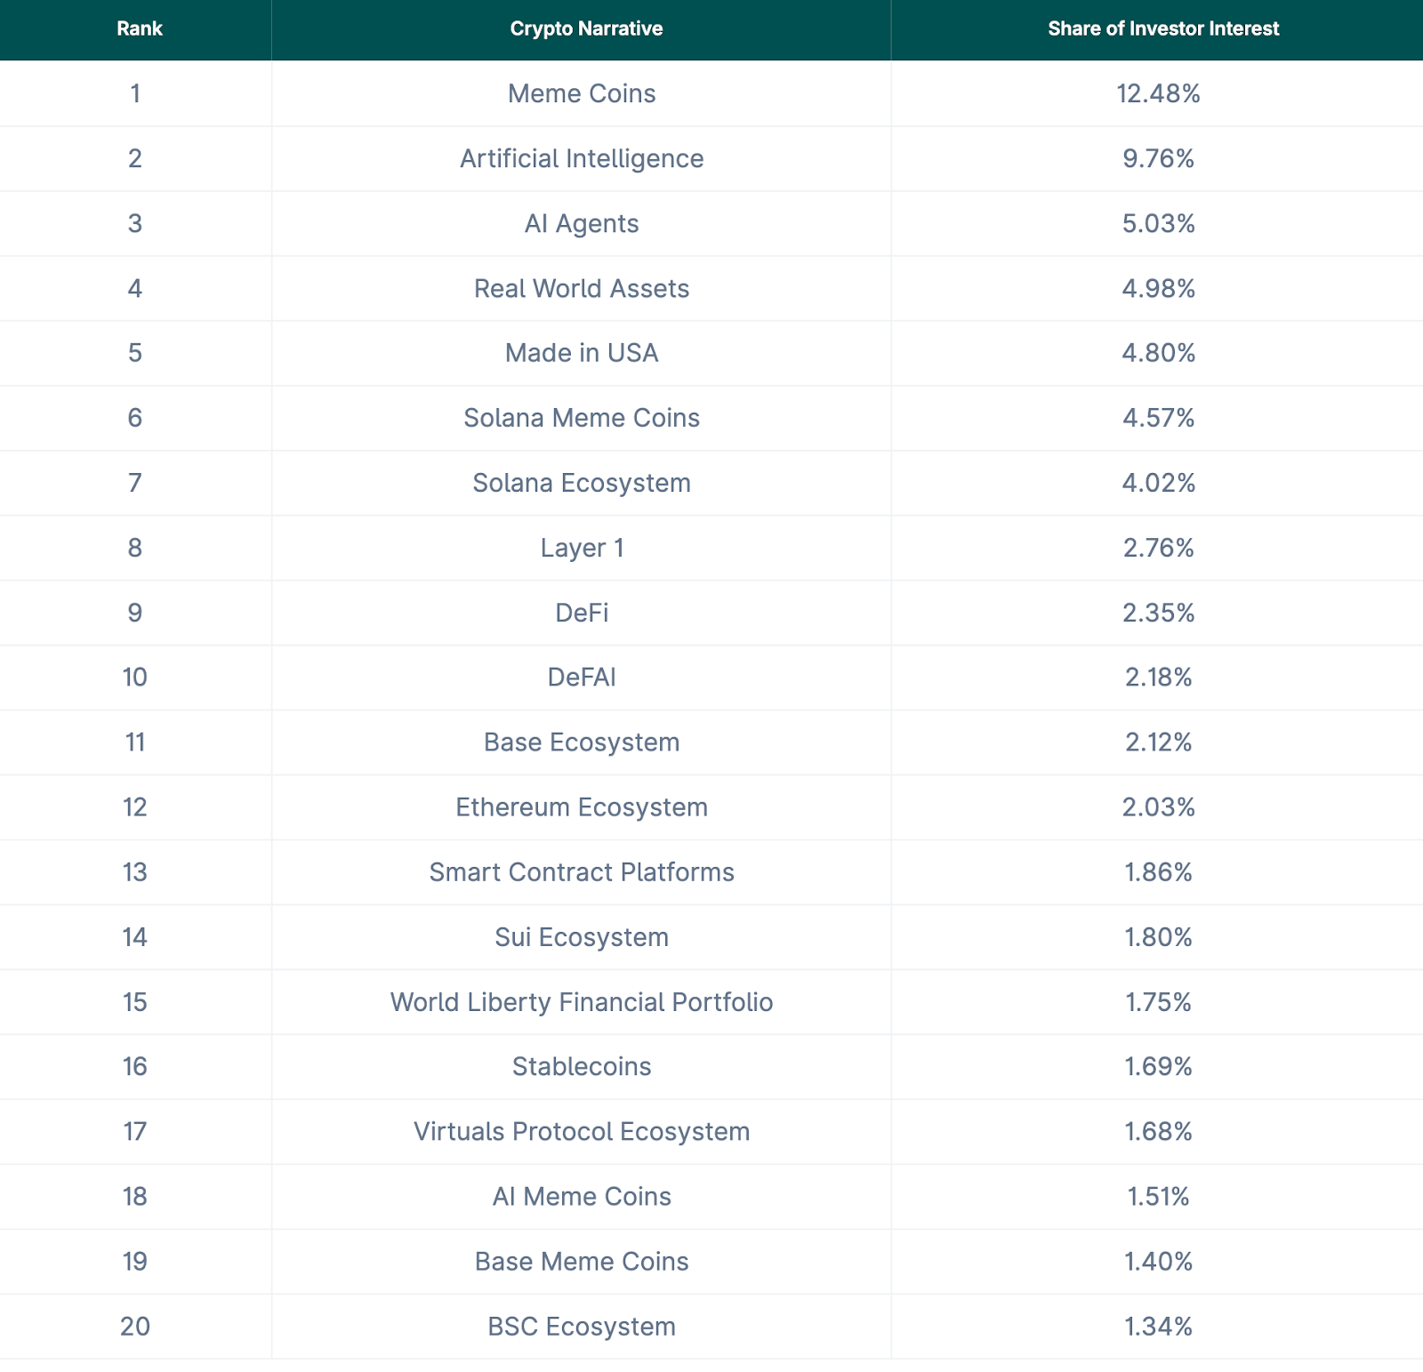Select the Smart Contract Platforms cell

(582, 872)
